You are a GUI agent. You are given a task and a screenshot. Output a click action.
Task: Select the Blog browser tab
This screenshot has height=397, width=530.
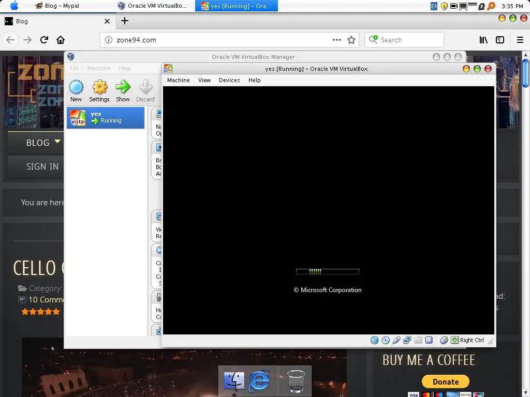tap(58, 21)
